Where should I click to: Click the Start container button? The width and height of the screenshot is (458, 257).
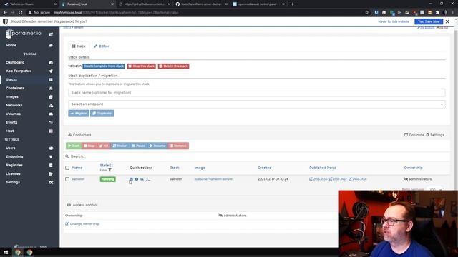(74, 146)
